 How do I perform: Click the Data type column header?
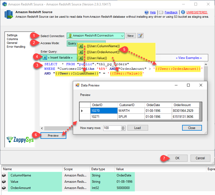[102, 169]
